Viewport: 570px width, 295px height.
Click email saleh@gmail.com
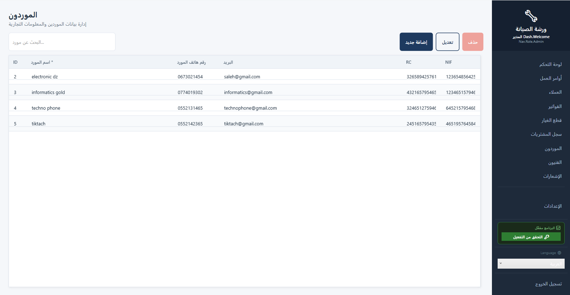tap(242, 77)
